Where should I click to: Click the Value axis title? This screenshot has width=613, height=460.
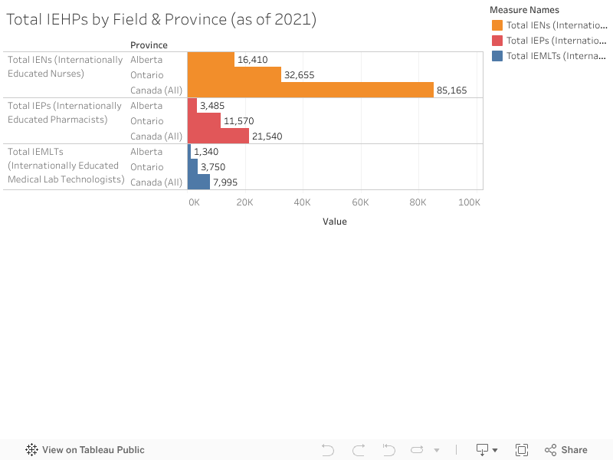pyautogui.click(x=334, y=222)
